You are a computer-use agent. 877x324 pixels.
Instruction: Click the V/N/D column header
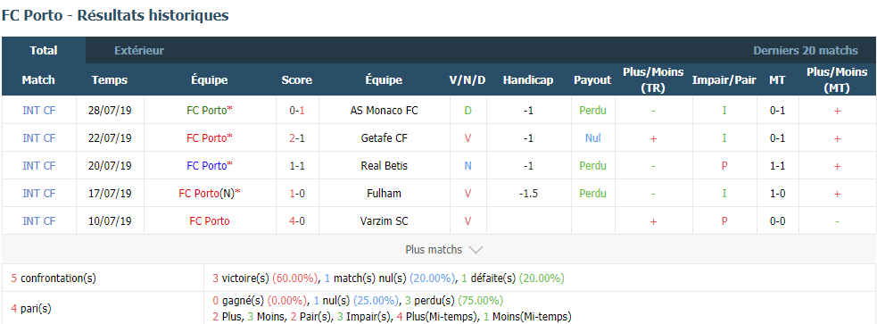[467, 80]
